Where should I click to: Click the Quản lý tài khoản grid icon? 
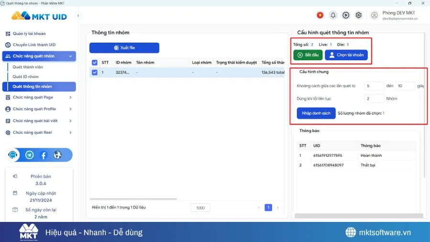click(8, 34)
